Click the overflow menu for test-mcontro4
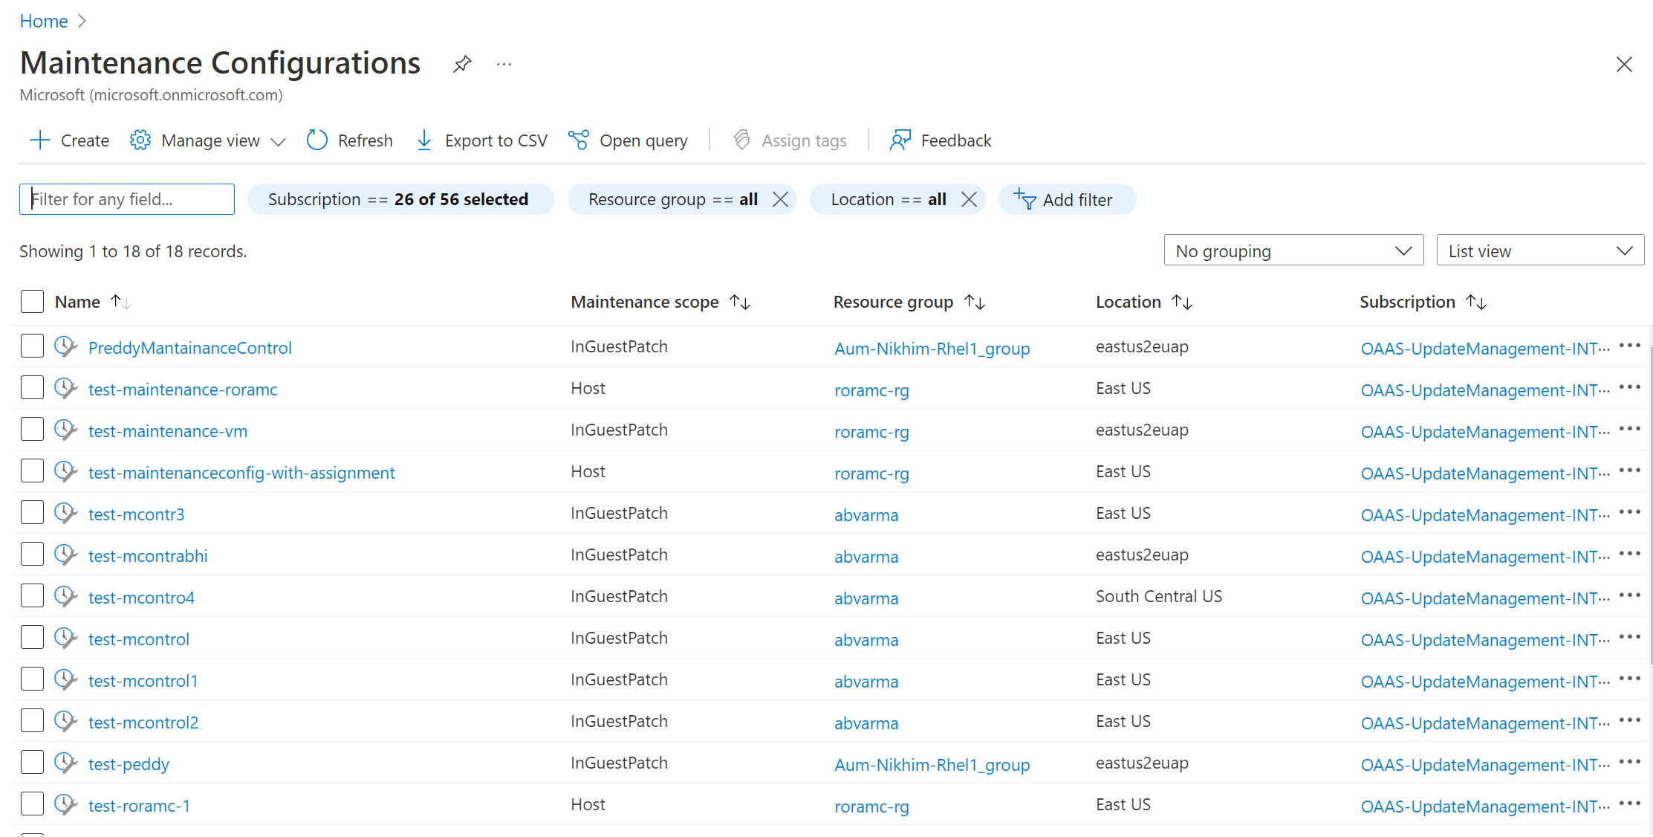This screenshot has width=1653, height=837. coord(1631,595)
